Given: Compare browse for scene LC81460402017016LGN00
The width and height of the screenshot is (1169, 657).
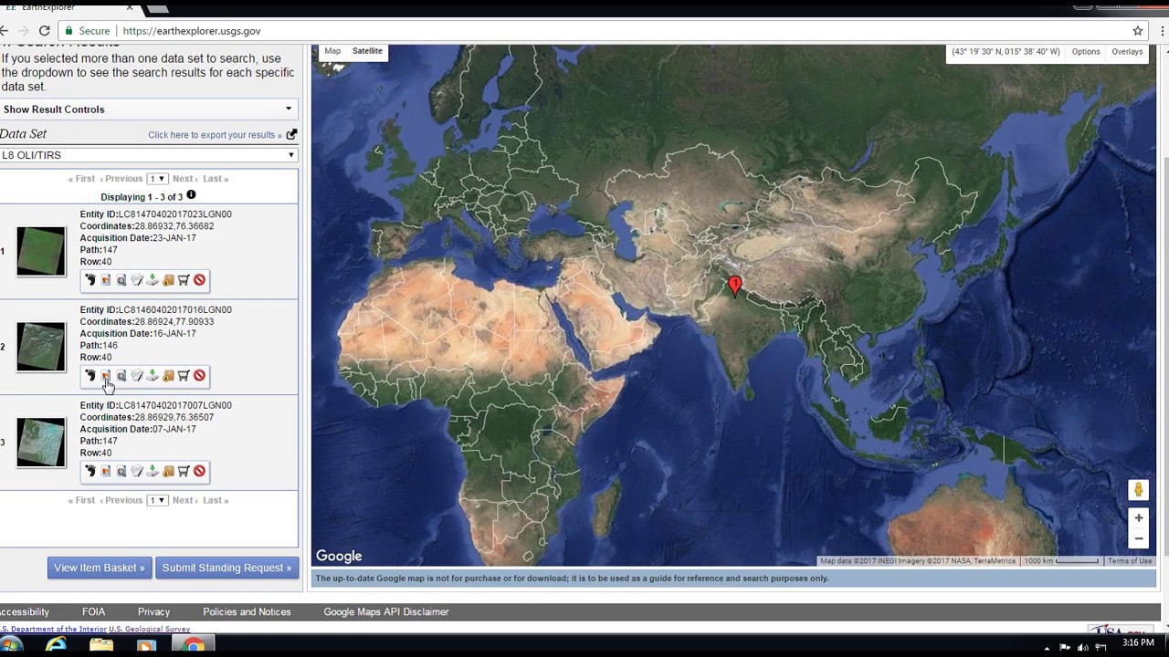Looking at the screenshot, I should click(121, 376).
